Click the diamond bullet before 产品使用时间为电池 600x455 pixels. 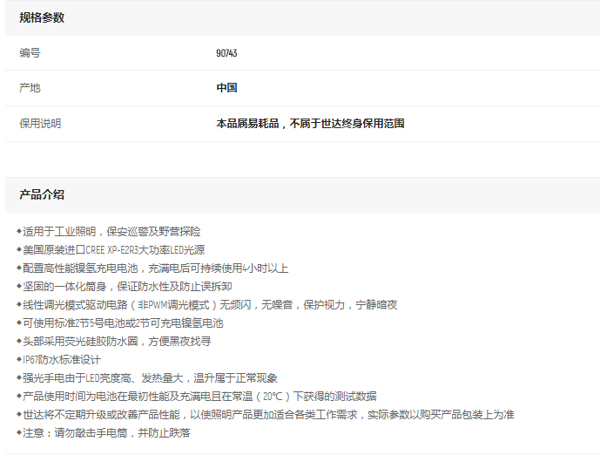click(x=19, y=397)
